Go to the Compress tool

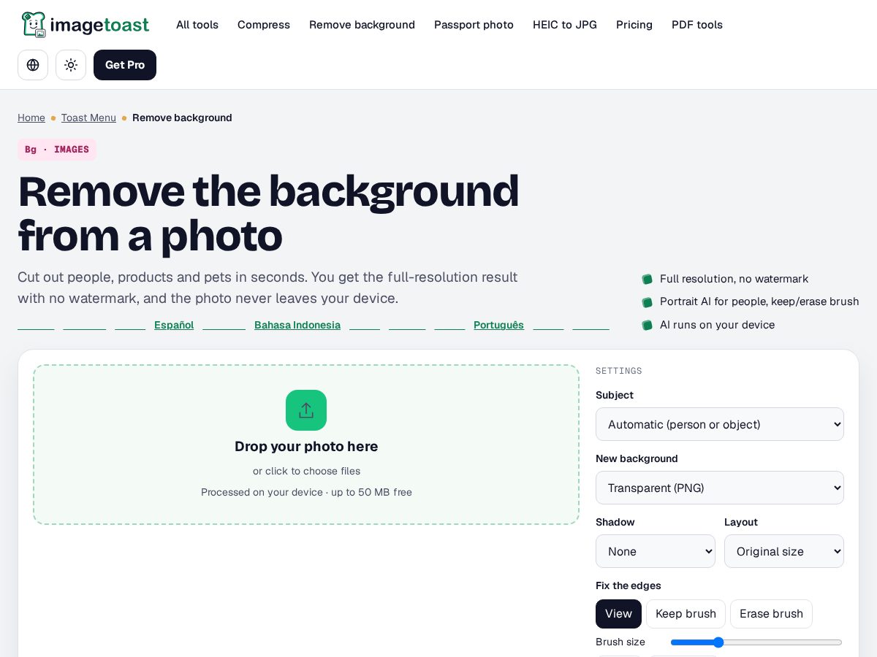tap(264, 25)
